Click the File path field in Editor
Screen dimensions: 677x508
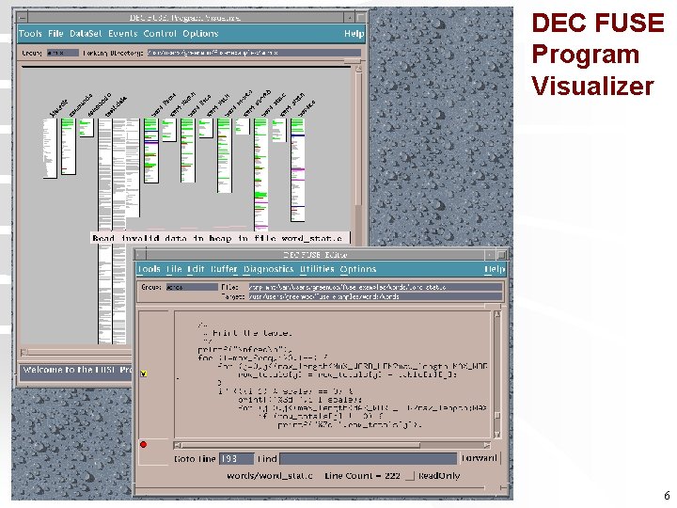point(375,287)
